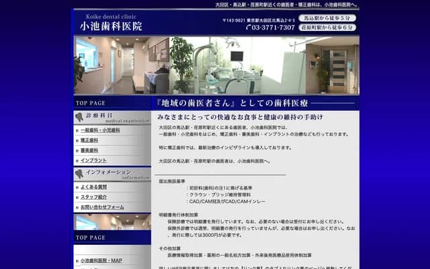Click the 馬込駅から徒歩5分 badge
Screen dimensions: 430x269
click(x=327, y=17)
